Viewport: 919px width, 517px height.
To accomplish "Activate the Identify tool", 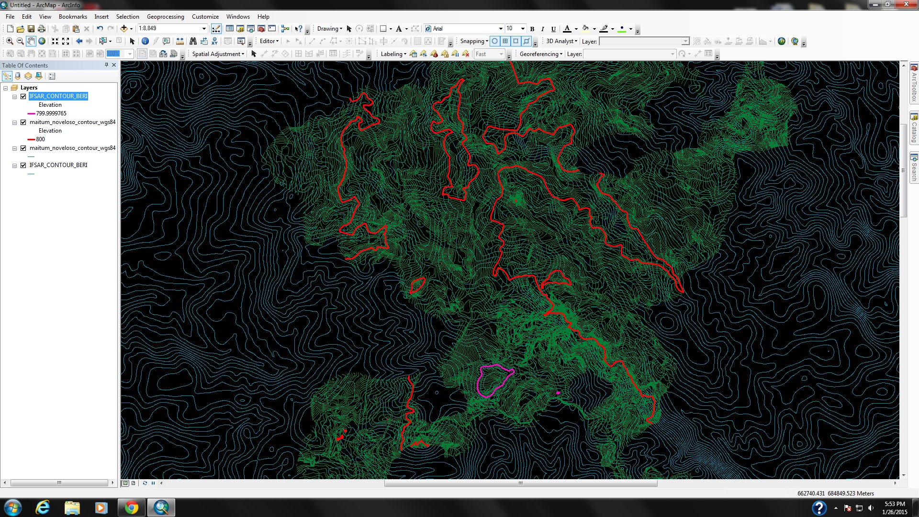I will 145,41.
